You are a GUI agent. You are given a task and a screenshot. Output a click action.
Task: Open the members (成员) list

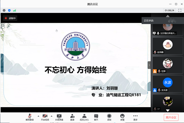click(x=84, y=117)
